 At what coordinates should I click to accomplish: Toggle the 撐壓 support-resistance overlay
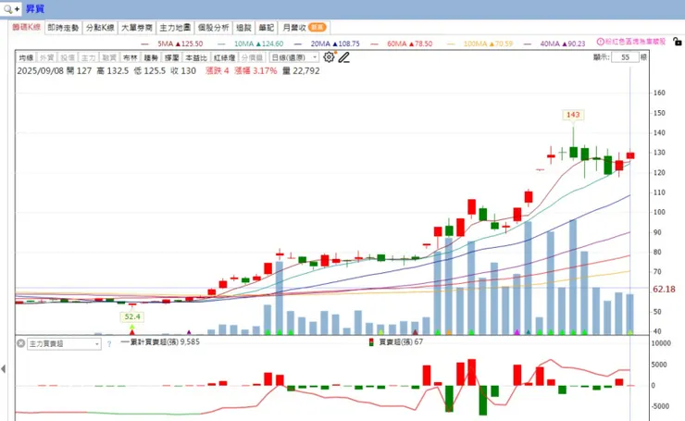point(171,57)
